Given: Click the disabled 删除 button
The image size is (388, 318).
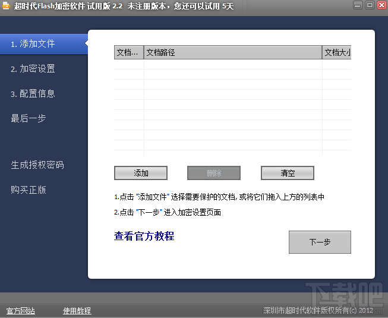Looking at the screenshot, I should point(214,173).
